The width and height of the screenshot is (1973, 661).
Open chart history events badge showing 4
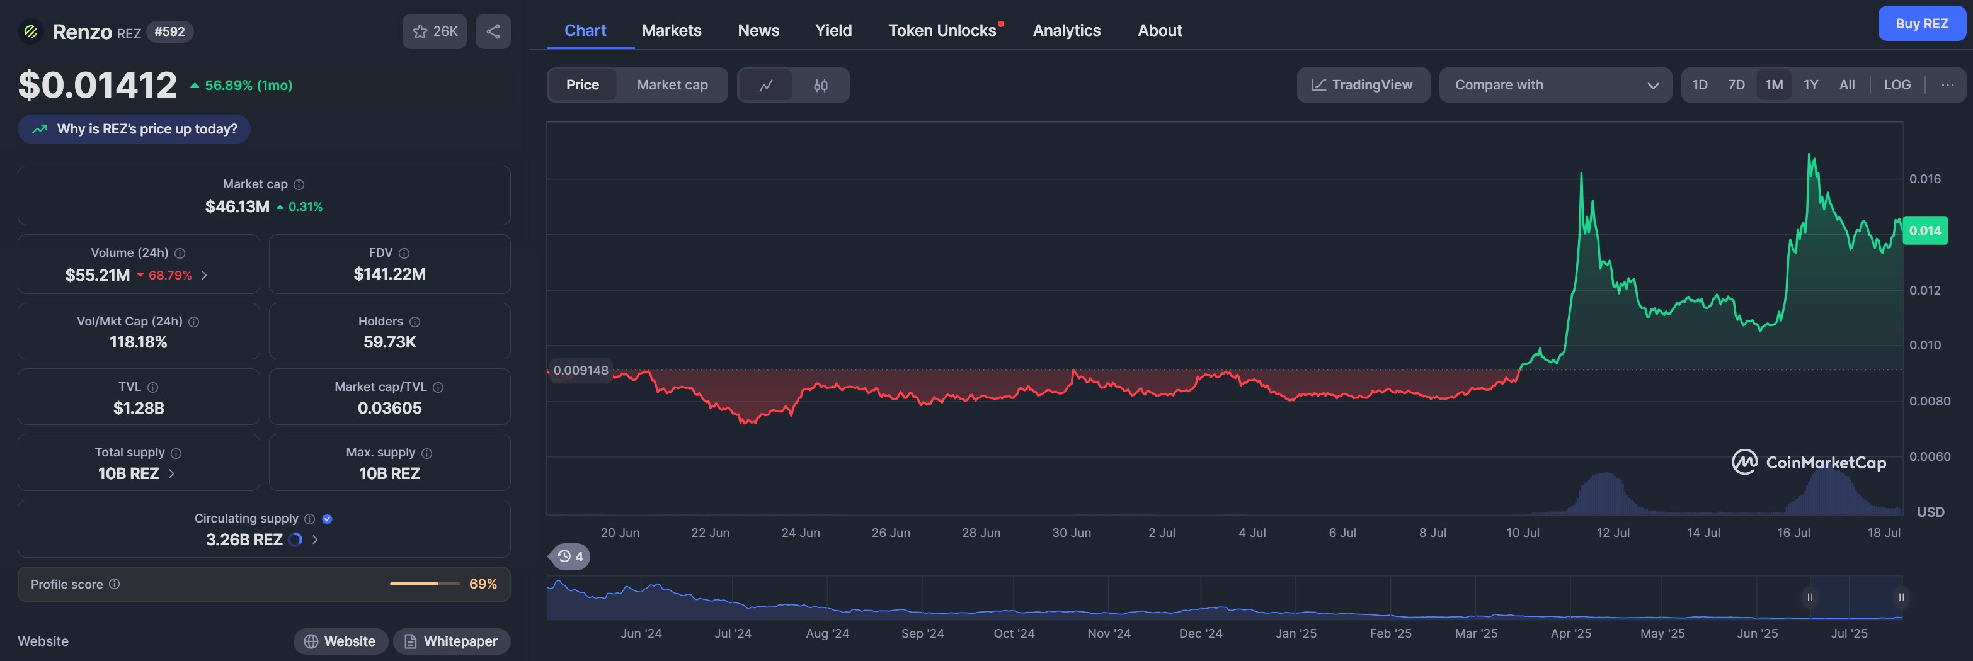click(570, 556)
